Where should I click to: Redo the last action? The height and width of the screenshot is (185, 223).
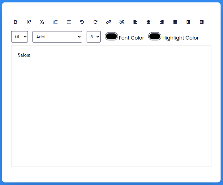(95, 22)
